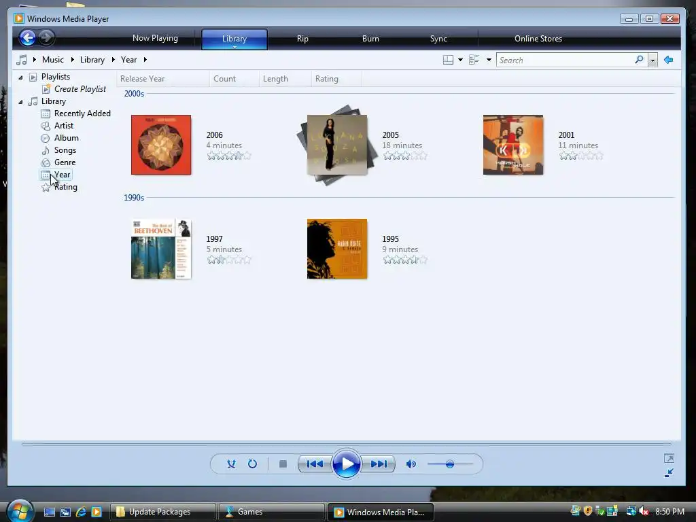Skip to the previous track
This screenshot has height=522, width=696.
[x=315, y=464]
